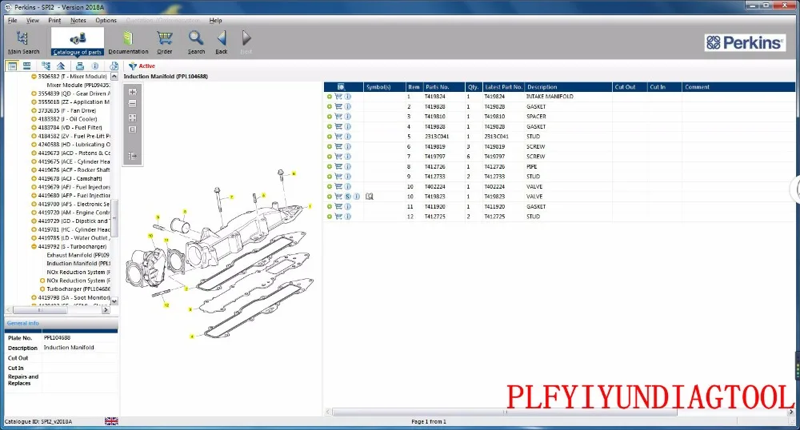The width and height of the screenshot is (800, 430).
Task: Collapse the tree with the up-arrows icon
Action: (61, 66)
